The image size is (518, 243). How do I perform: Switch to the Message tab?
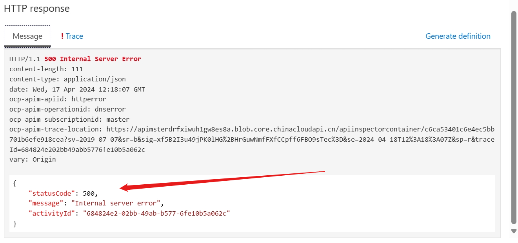[x=27, y=36]
